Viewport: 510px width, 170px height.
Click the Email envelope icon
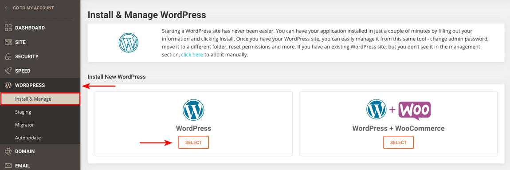8,166
